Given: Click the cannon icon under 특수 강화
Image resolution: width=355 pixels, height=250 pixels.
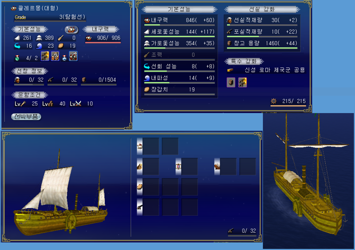Looking at the screenshot, I should click(242, 82).
